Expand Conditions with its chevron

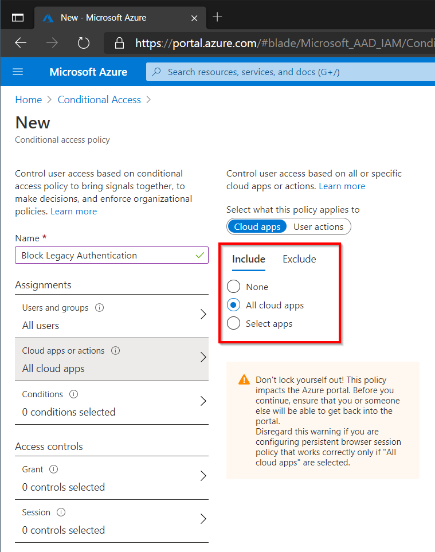tap(203, 401)
